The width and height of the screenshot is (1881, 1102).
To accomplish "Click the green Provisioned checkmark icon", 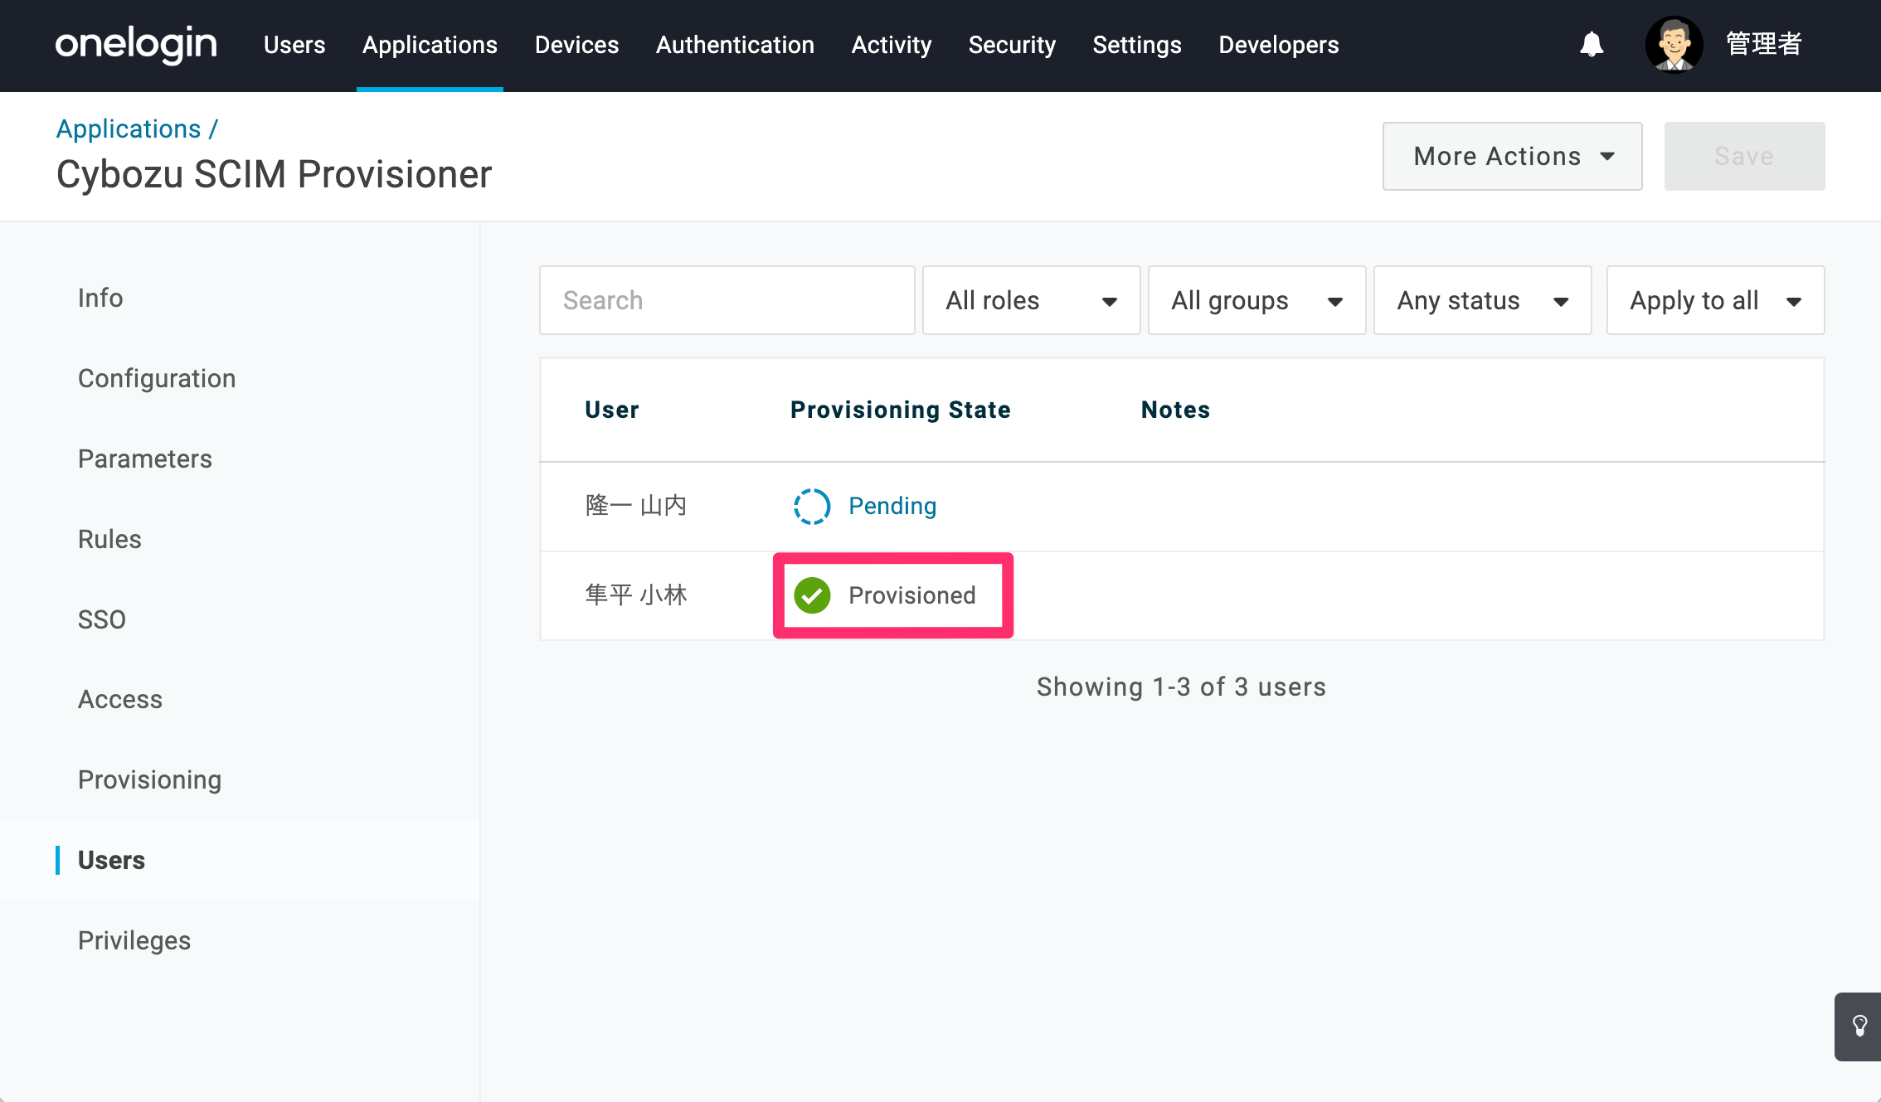I will tap(812, 595).
